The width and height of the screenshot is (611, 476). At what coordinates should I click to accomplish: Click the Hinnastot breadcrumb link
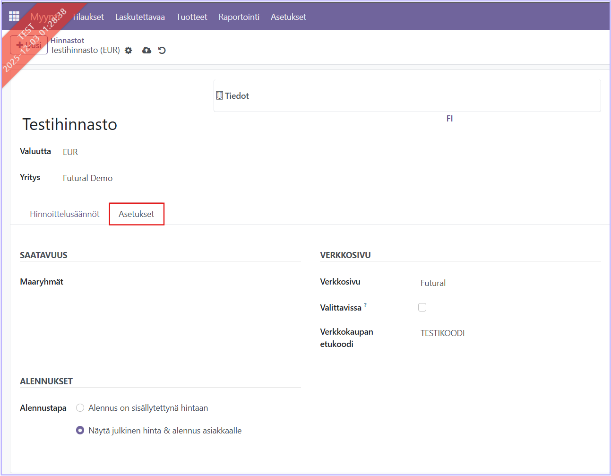point(67,41)
